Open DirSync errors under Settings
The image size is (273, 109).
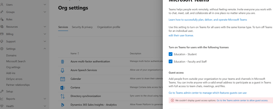pyautogui.click(x=14, y=79)
